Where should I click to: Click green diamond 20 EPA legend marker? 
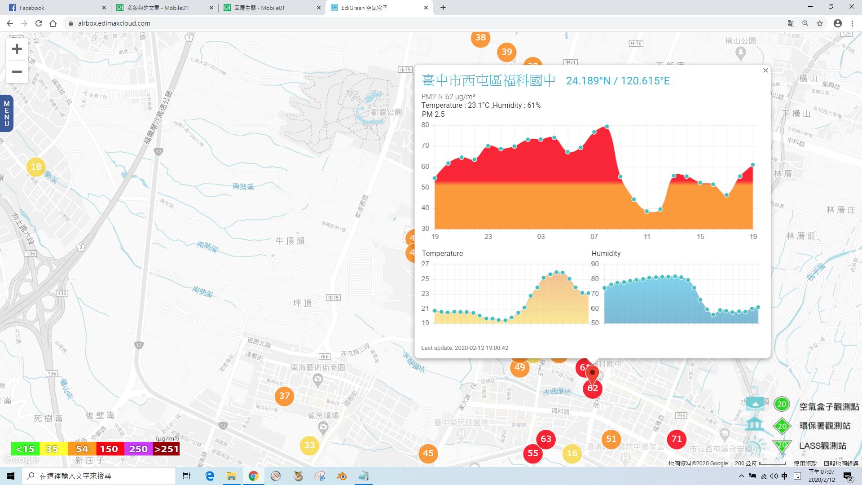coord(782,426)
